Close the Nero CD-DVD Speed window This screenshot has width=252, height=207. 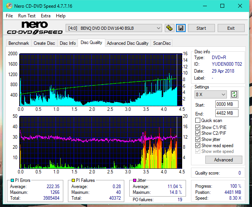(x=240, y=6)
